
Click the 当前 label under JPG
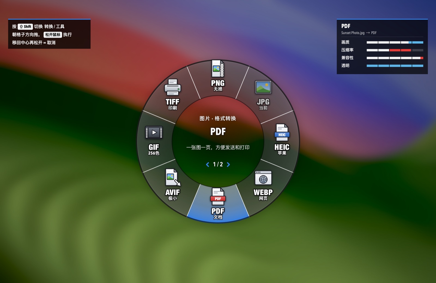pyautogui.click(x=263, y=108)
